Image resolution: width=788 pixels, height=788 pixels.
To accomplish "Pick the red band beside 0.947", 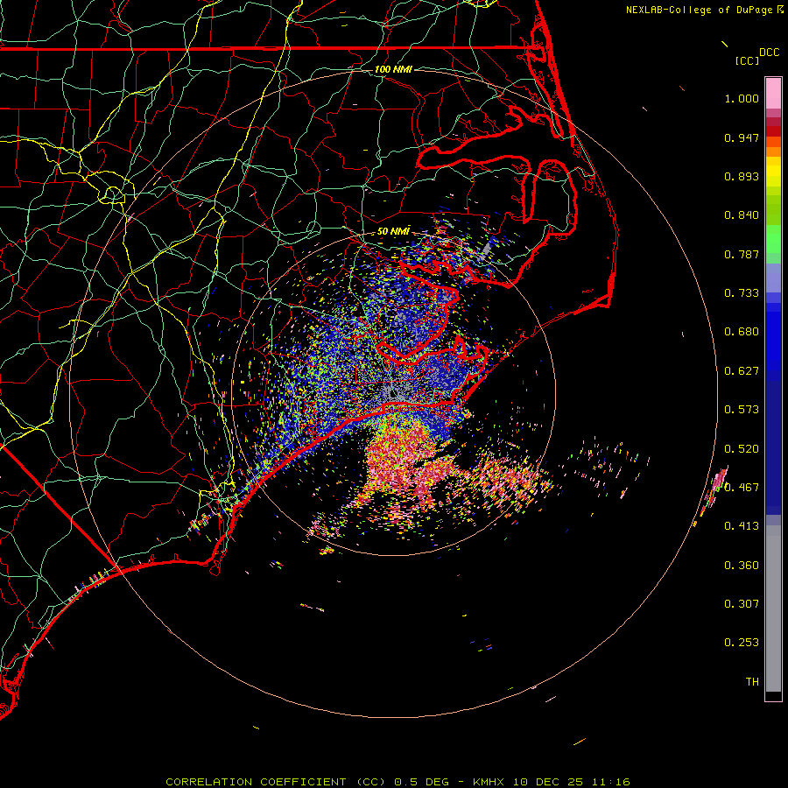I will 773,131.
